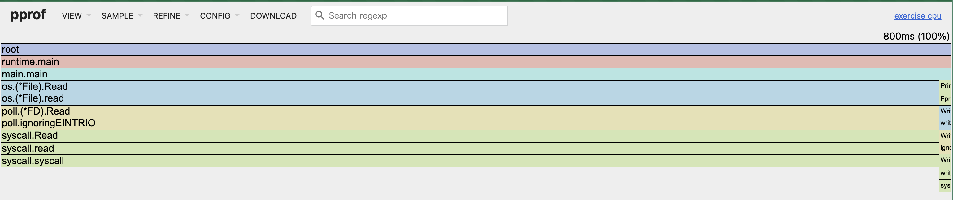The width and height of the screenshot is (953, 200).
Task: Select the poll.(*FD).Read frame
Action: click(470, 111)
